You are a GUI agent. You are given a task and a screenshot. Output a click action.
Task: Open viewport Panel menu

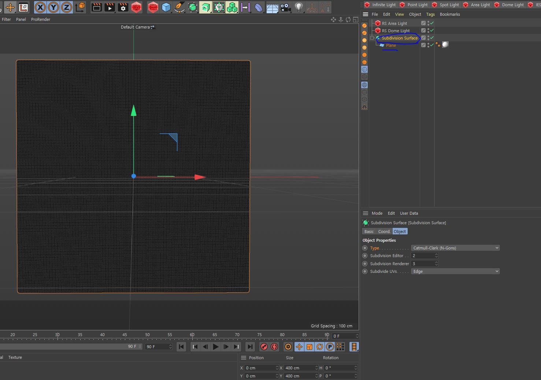21,19
